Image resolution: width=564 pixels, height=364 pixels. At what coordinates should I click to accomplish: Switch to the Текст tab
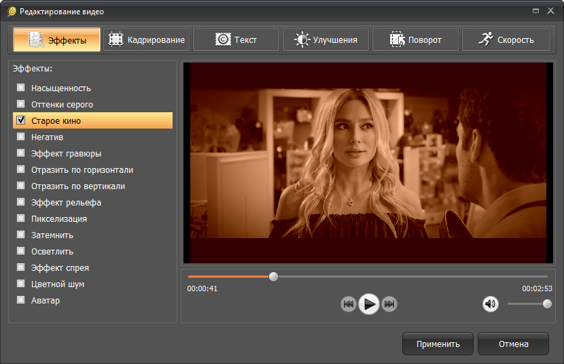point(236,39)
